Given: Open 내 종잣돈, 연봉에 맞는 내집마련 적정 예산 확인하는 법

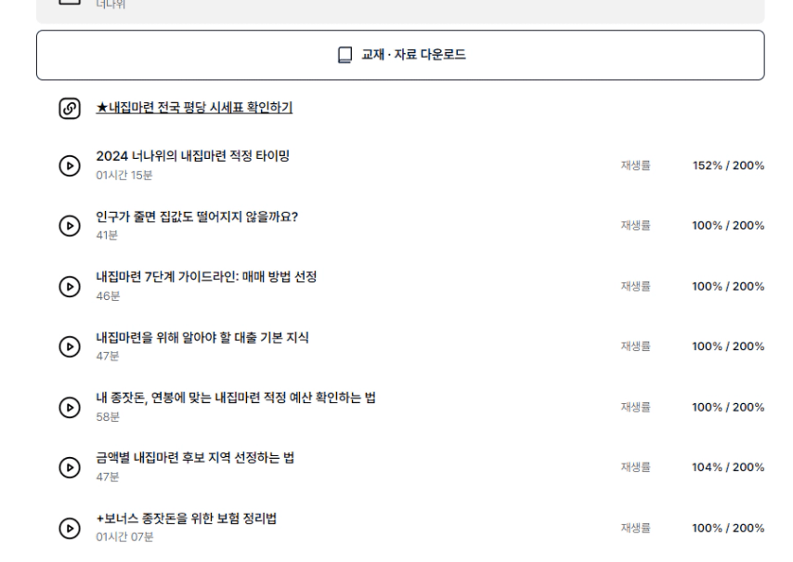Looking at the screenshot, I should (236, 398).
